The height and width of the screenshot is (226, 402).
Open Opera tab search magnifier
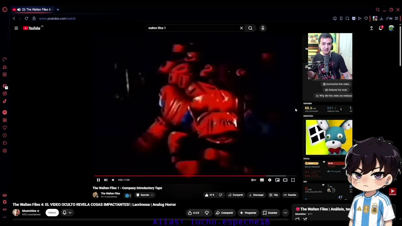[378, 9]
